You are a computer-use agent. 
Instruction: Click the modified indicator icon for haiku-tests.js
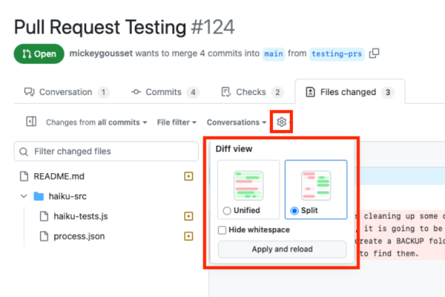pyautogui.click(x=188, y=216)
